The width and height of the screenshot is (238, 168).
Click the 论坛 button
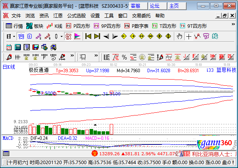tap(157, 6)
